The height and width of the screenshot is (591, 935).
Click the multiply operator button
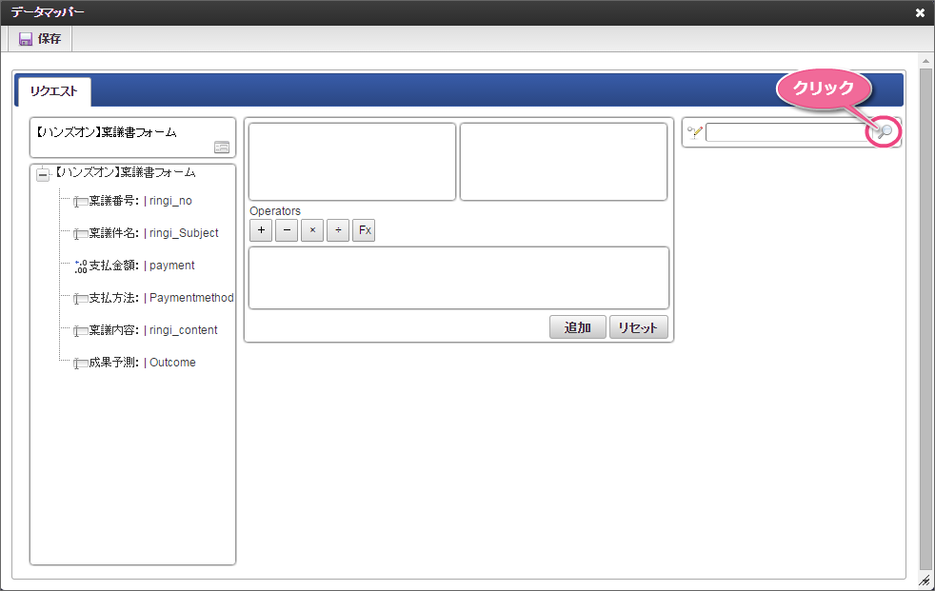[312, 230]
